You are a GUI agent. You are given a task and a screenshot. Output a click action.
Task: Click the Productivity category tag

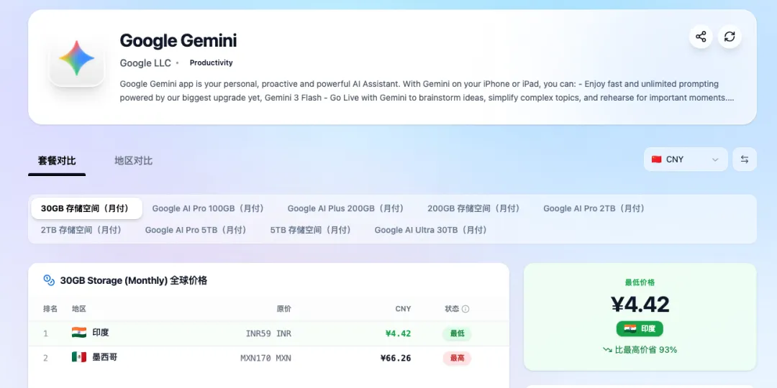point(211,63)
